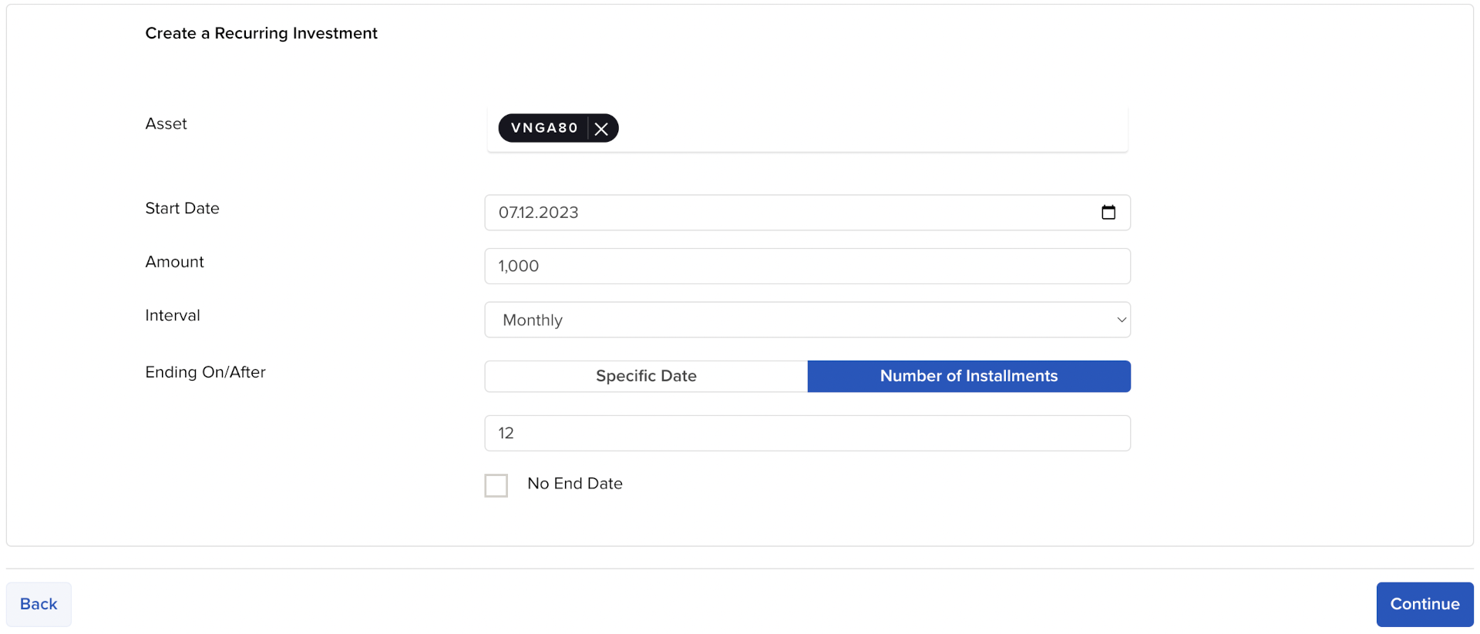Switch to the Specific Date option

646,376
